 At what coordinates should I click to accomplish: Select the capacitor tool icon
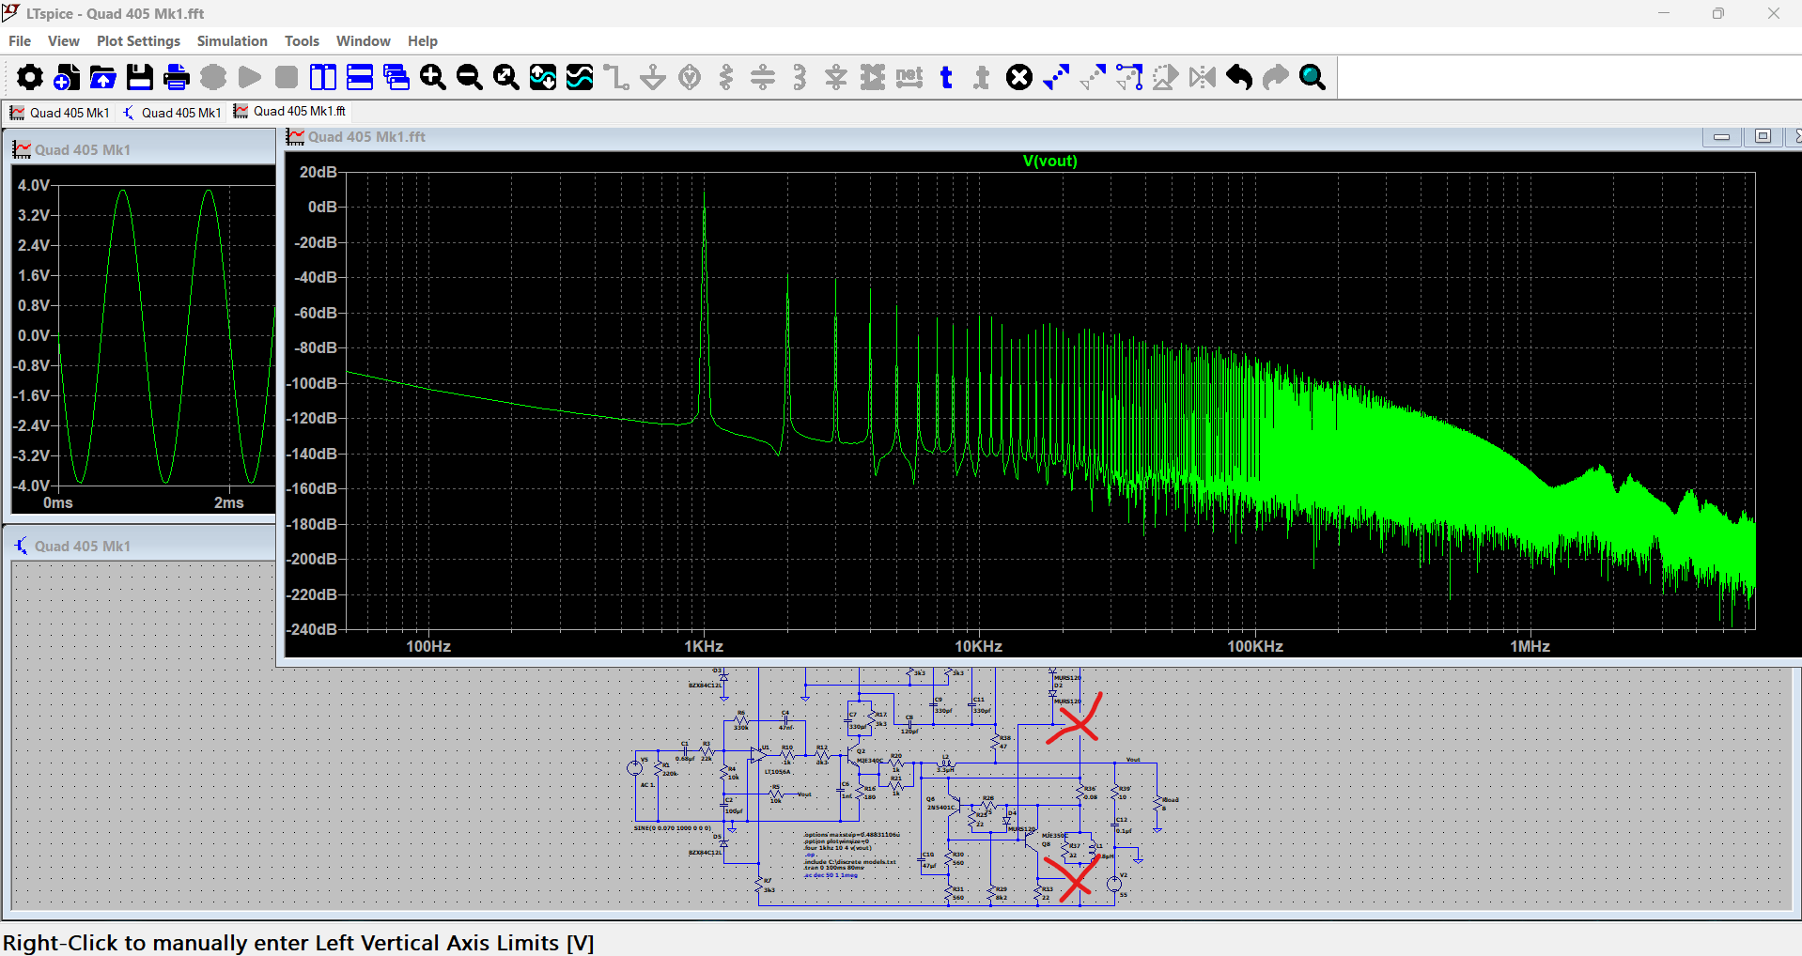(763, 77)
